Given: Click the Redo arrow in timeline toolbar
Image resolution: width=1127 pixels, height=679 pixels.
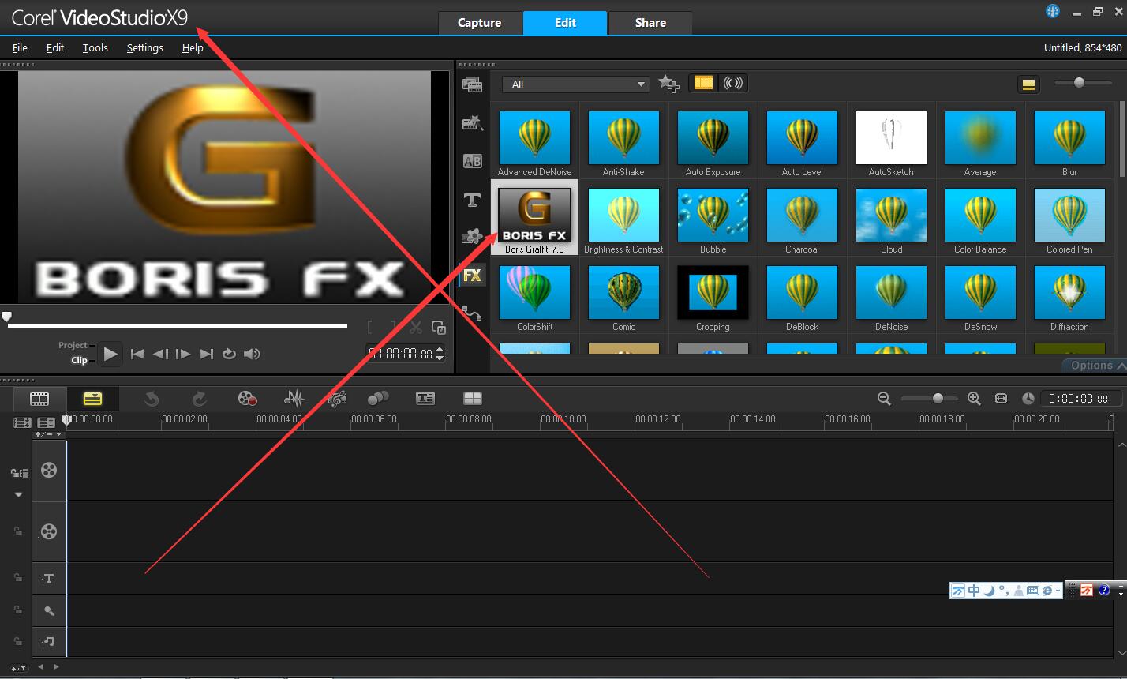Looking at the screenshot, I should coord(199,399).
